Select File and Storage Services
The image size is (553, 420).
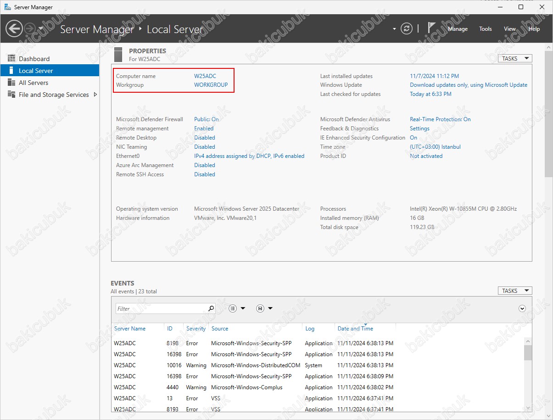pyautogui.click(x=54, y=95)
